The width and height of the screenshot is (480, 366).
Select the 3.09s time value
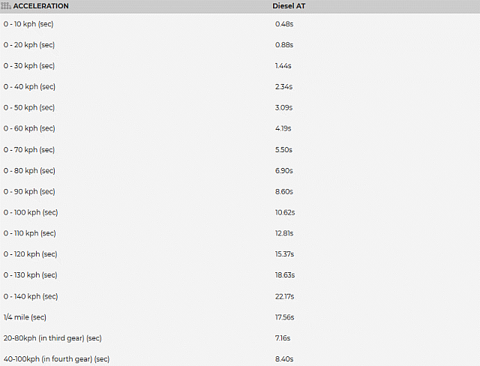pyautogui.click(x=283, y=108)
